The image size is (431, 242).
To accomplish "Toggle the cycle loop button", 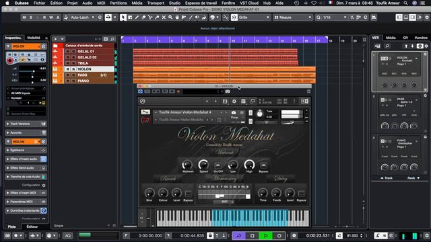I will pyautogui.click(x=238, y=235).
